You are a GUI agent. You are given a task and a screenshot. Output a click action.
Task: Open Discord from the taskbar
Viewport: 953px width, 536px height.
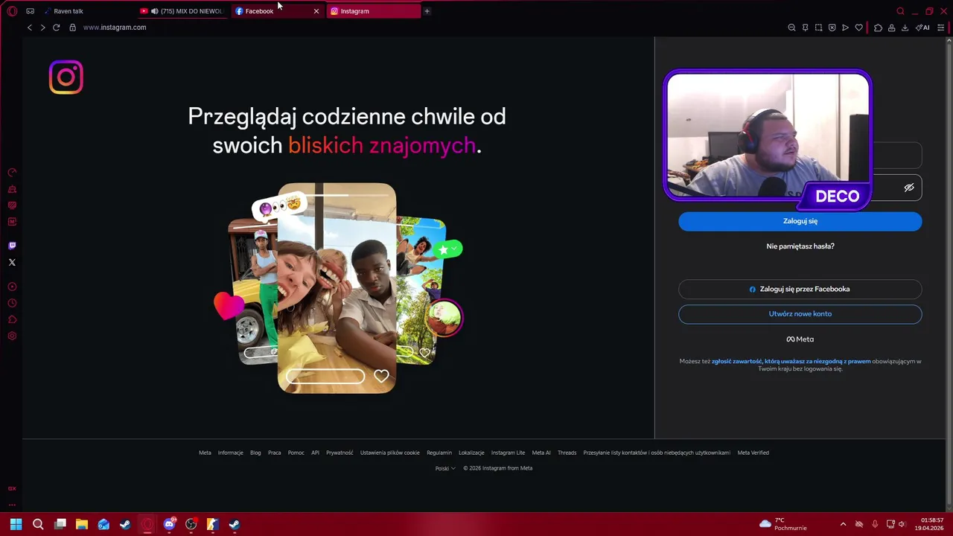(169, 524)
